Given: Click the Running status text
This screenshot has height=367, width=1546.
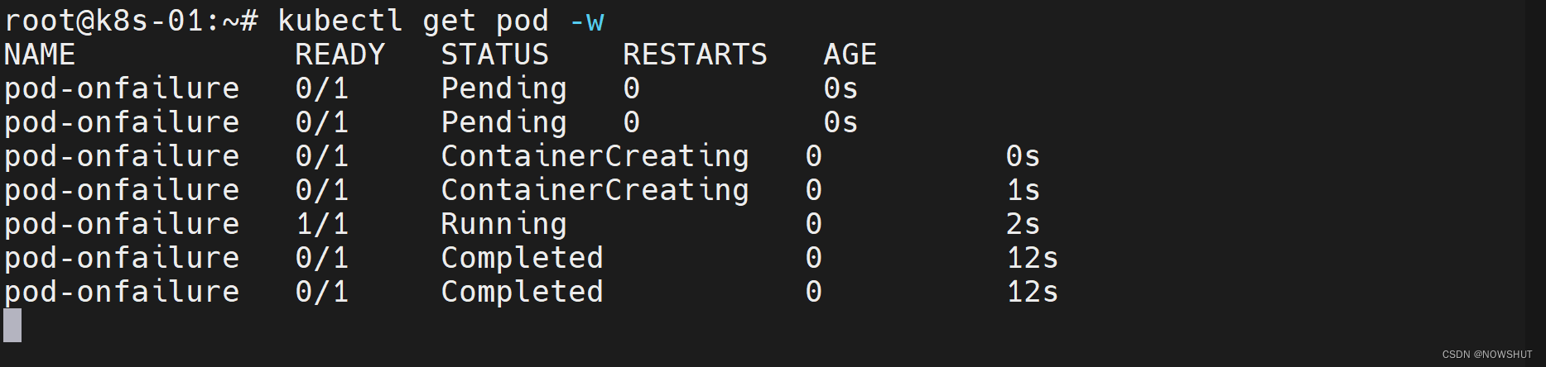Looking at the screenshot, I should click(x=503, y=224).
